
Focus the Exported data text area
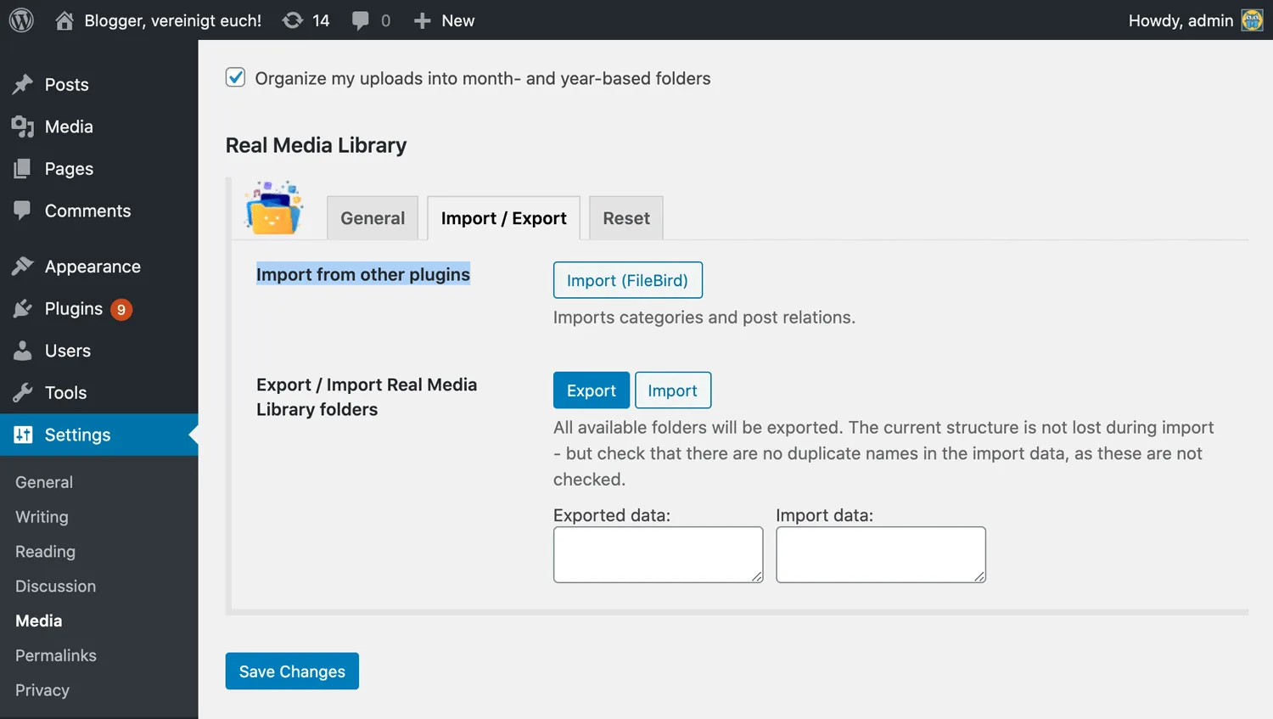[658, 554]
